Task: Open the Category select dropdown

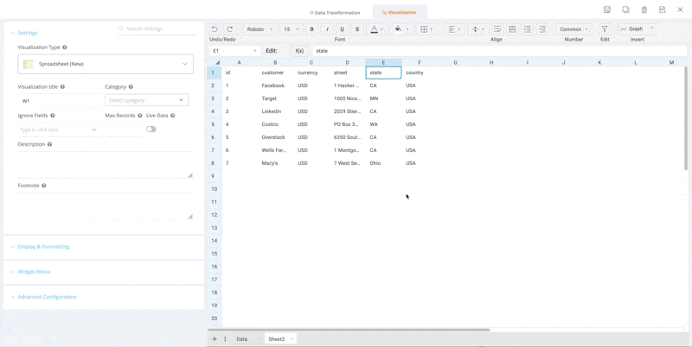Action: [x=146, y=100]
